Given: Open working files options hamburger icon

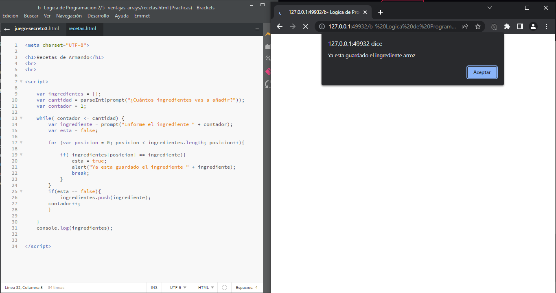Looking at the screenshot, I should coord(257,29).
